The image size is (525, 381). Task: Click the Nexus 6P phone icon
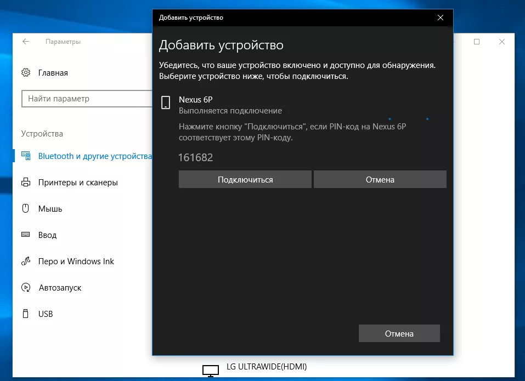click(166, 103)
